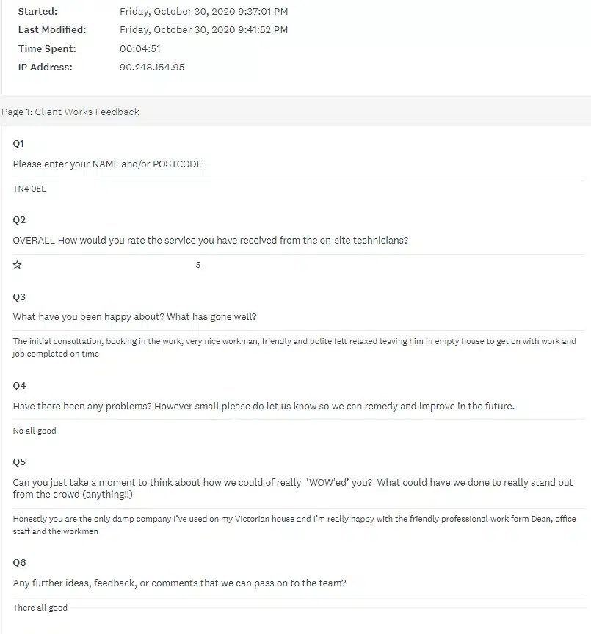Select the 'No all good' answer text
This screenshot has height=634, width=591.
coord(35,431)
